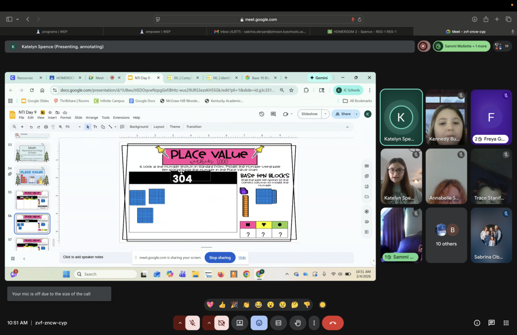
Task: Unmute the microphone
Action: (192, 323)
